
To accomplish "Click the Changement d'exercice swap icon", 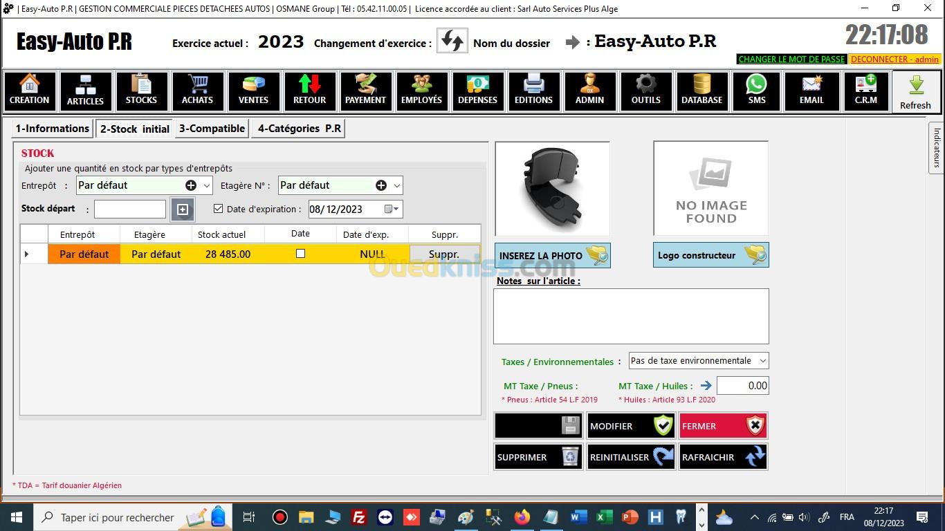I will 452,41.
